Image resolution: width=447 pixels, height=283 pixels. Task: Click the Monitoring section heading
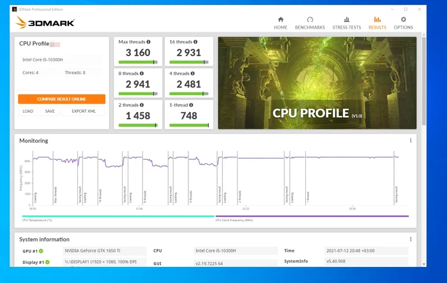[x=34, y=140]
